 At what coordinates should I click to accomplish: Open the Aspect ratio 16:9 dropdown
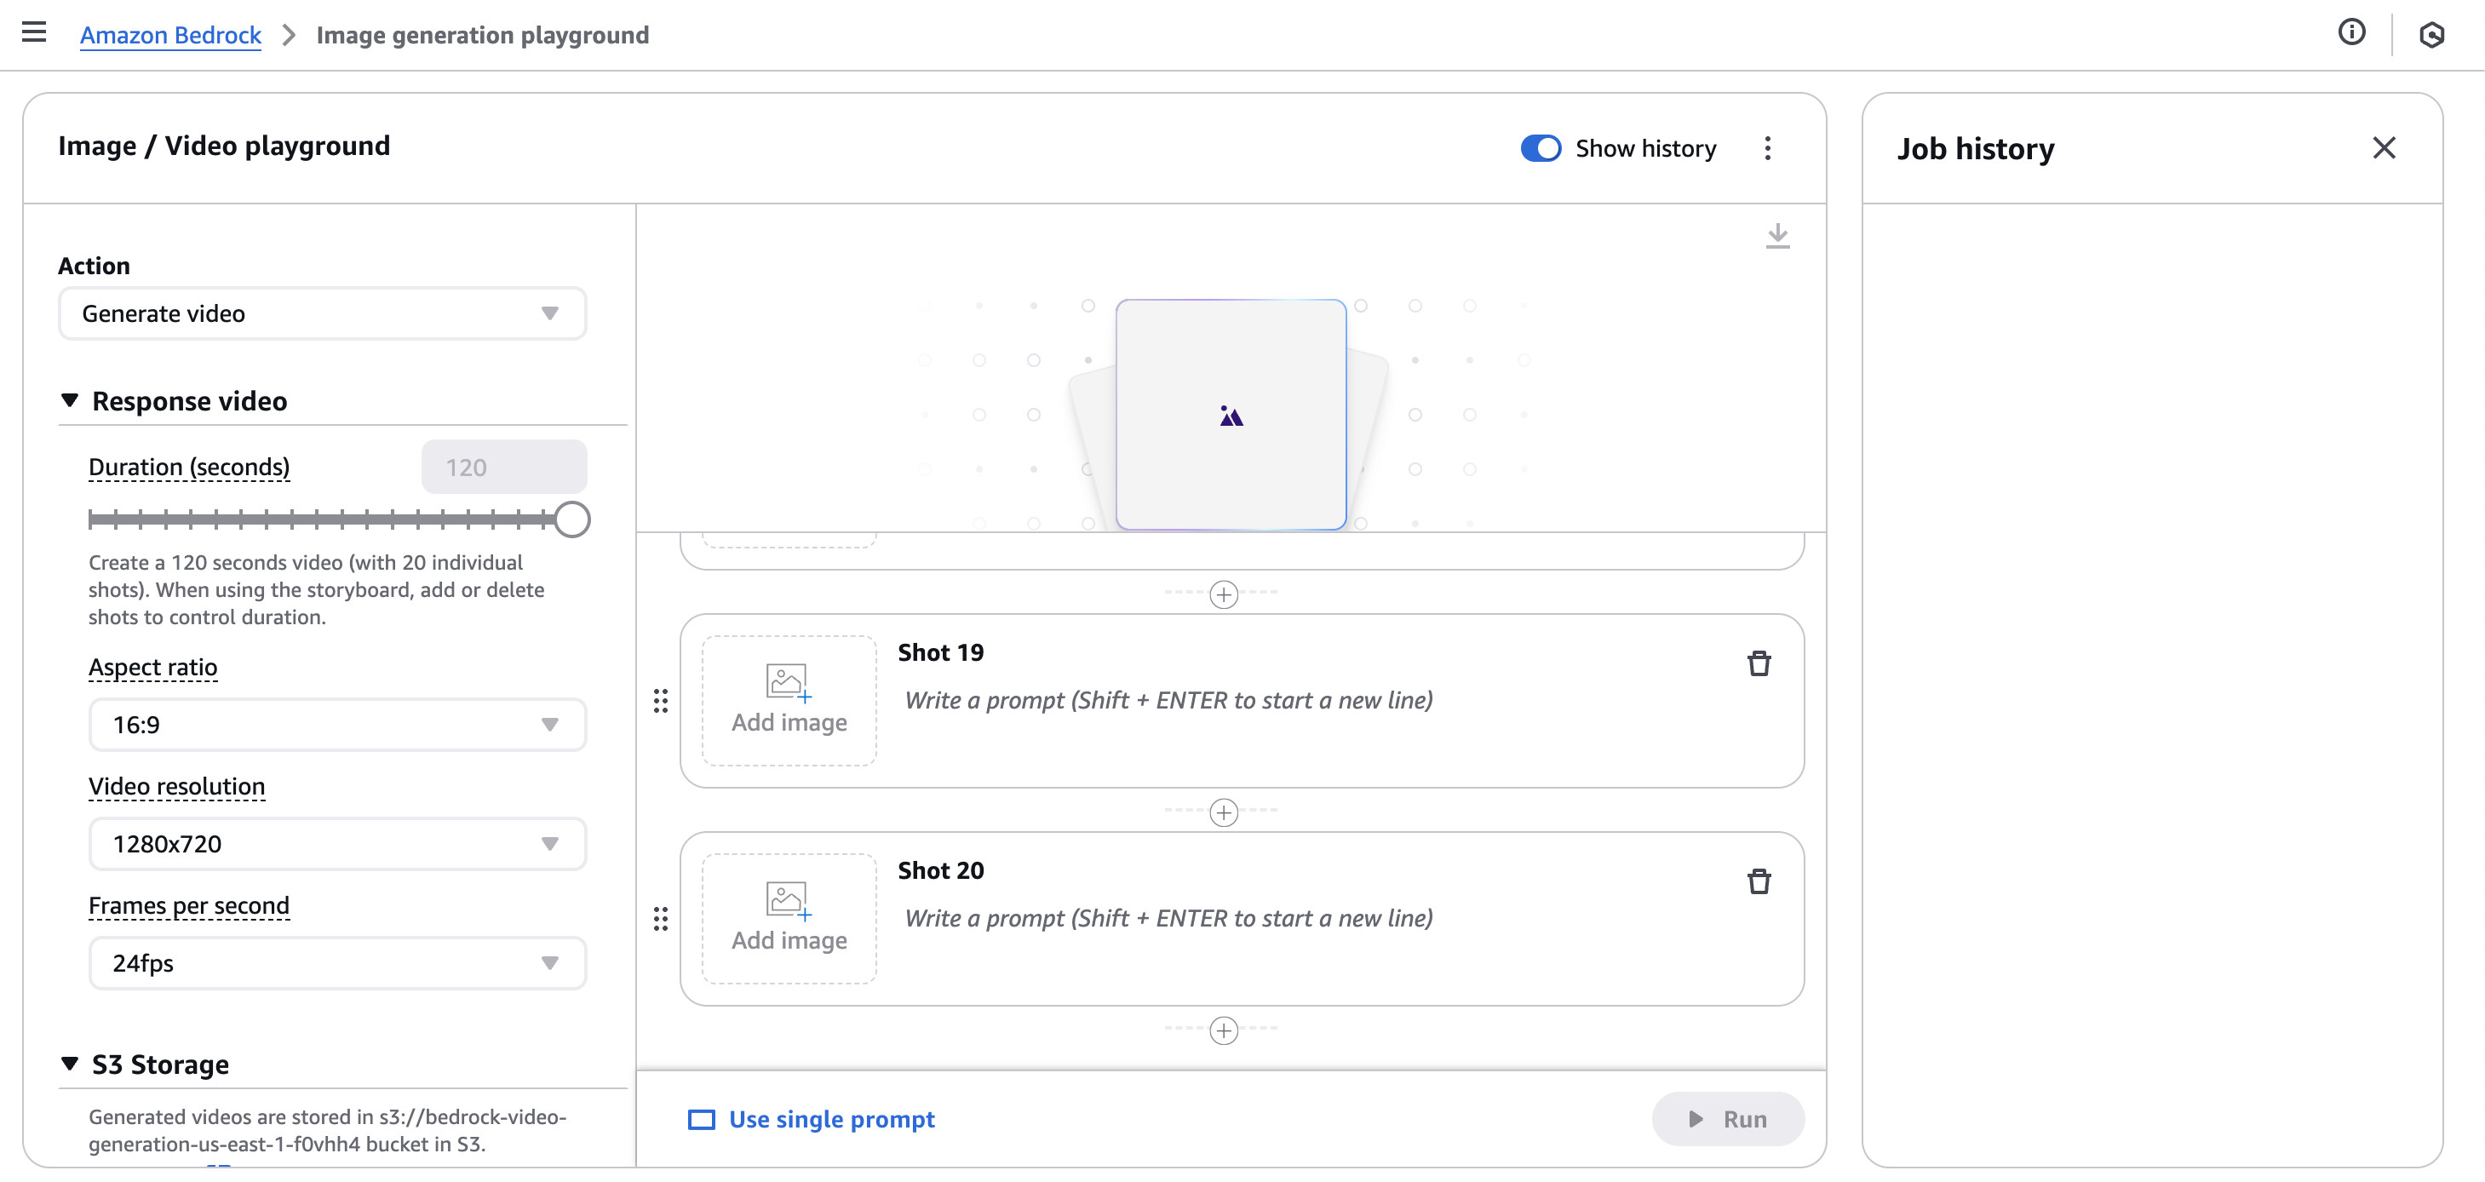pos(336,725)
